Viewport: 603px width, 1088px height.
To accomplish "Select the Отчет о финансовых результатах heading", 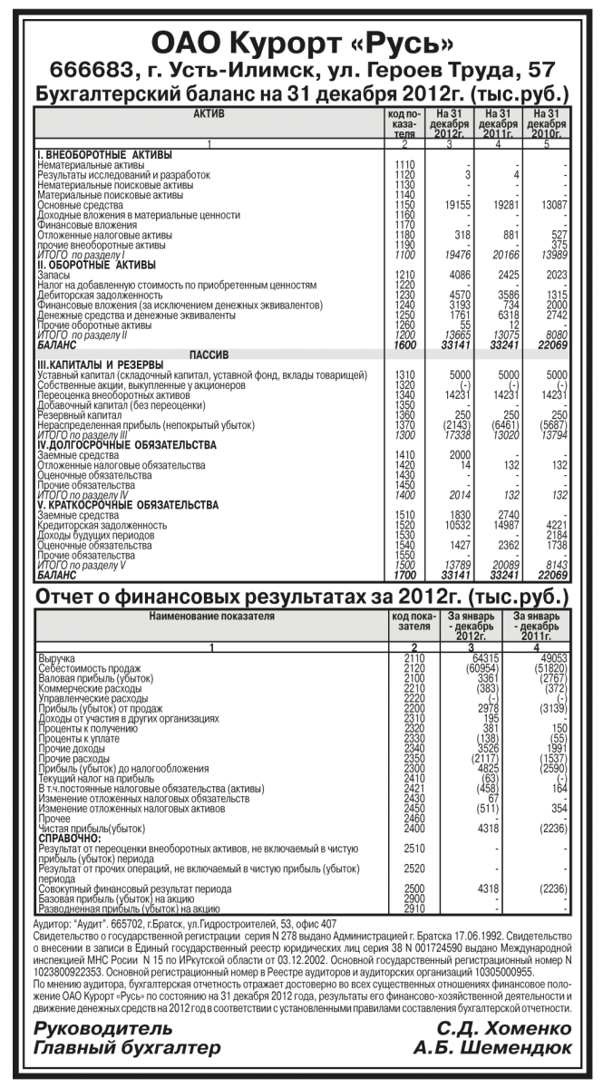I will coord(301,597).
